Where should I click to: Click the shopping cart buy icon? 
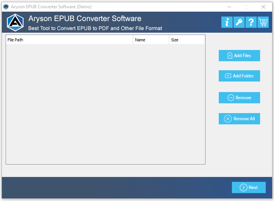[263, 22]
